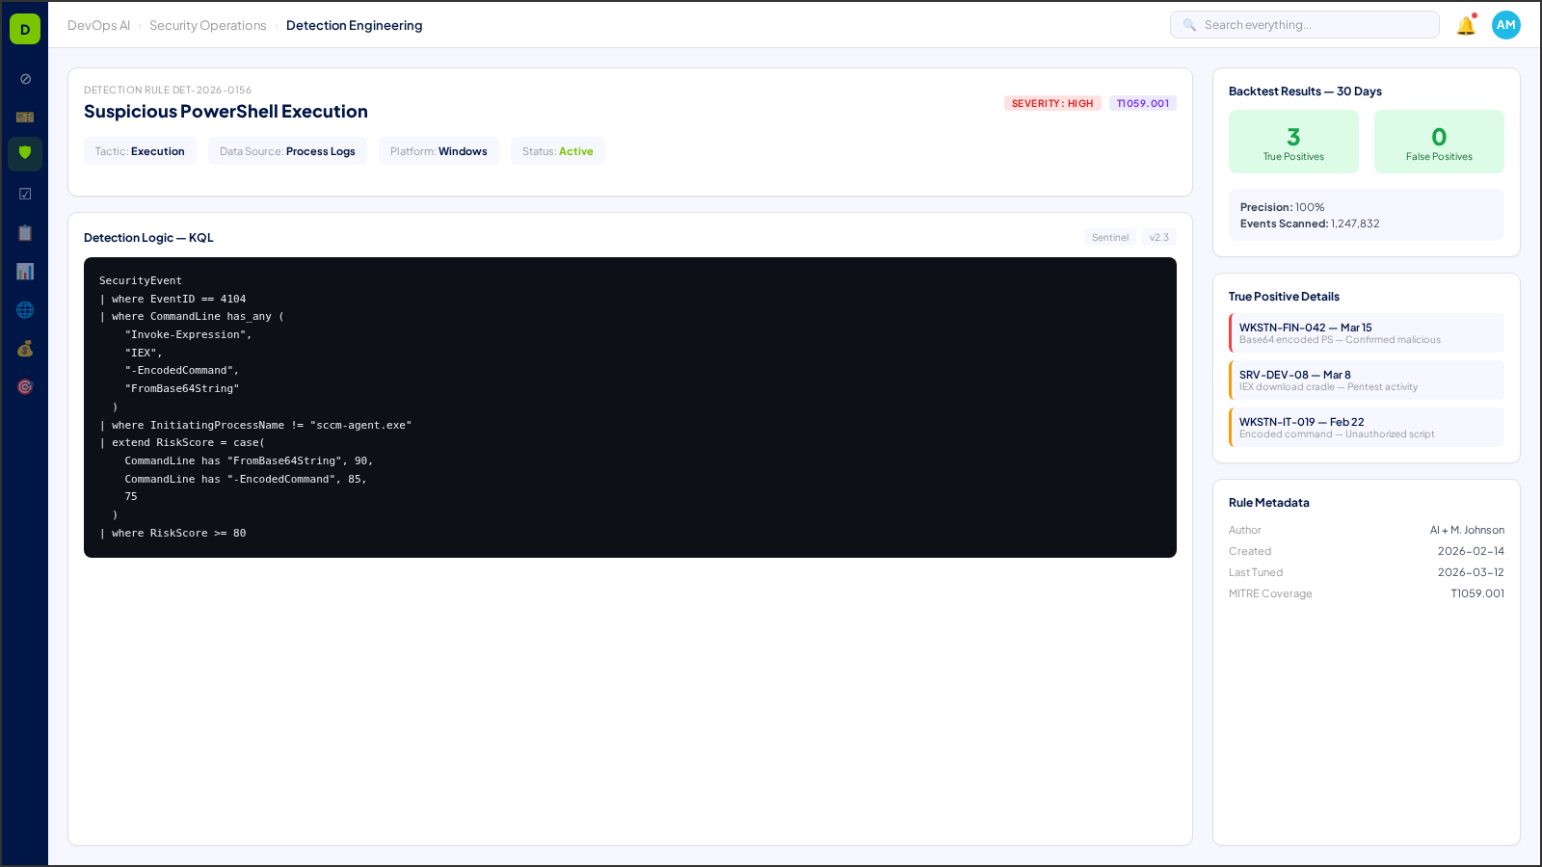Viewport: 1542px width, 867px height.
Task: Click the notification bell icon
Action: coord(1465,25)
